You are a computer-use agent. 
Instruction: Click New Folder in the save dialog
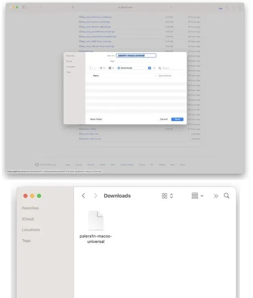(96, 119)
